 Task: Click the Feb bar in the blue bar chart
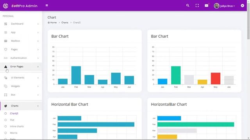(76, 75)
